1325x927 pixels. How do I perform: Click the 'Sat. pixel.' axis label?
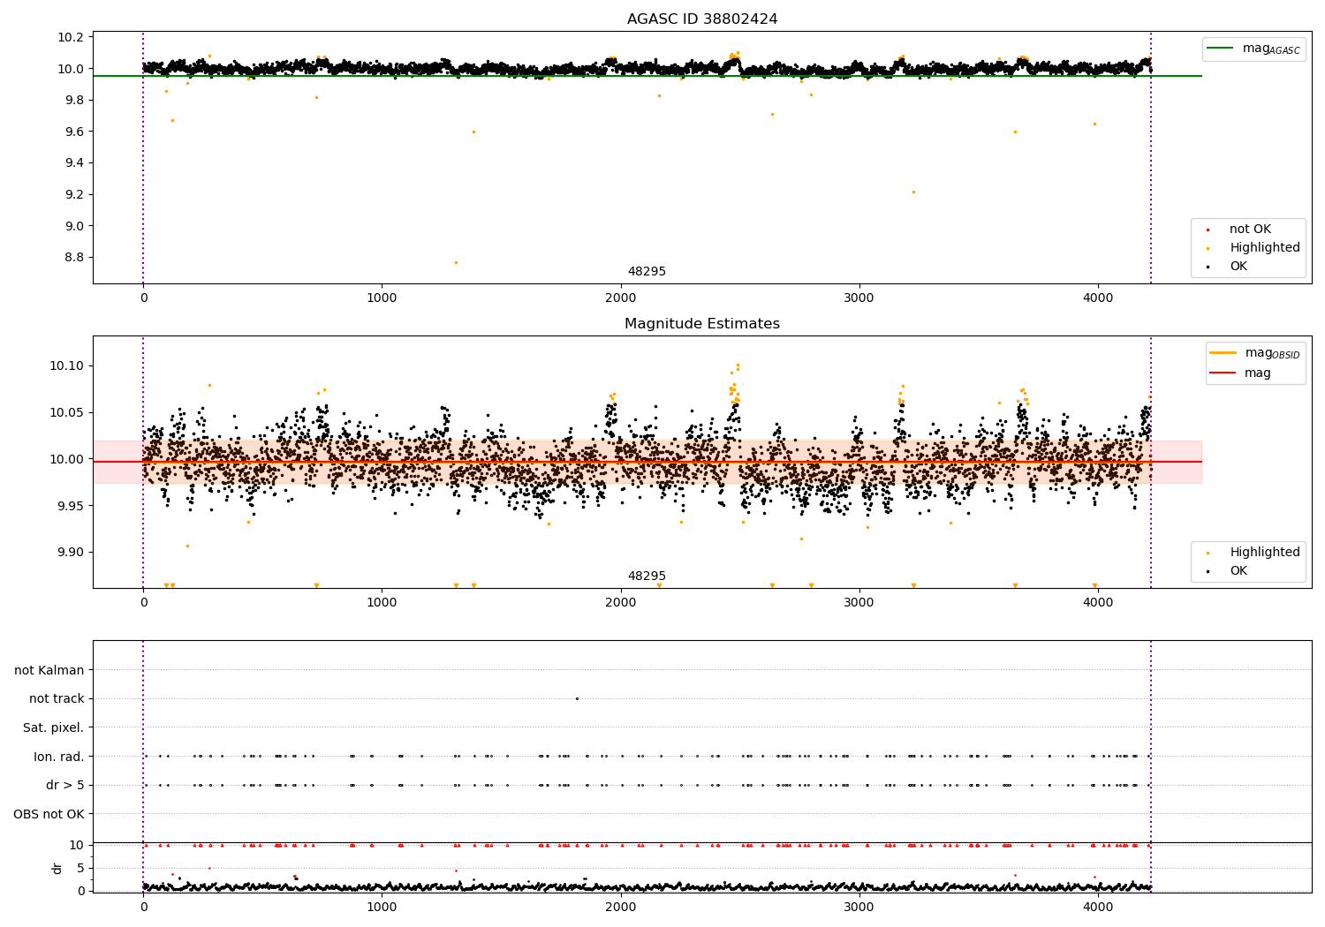[54, 727]
